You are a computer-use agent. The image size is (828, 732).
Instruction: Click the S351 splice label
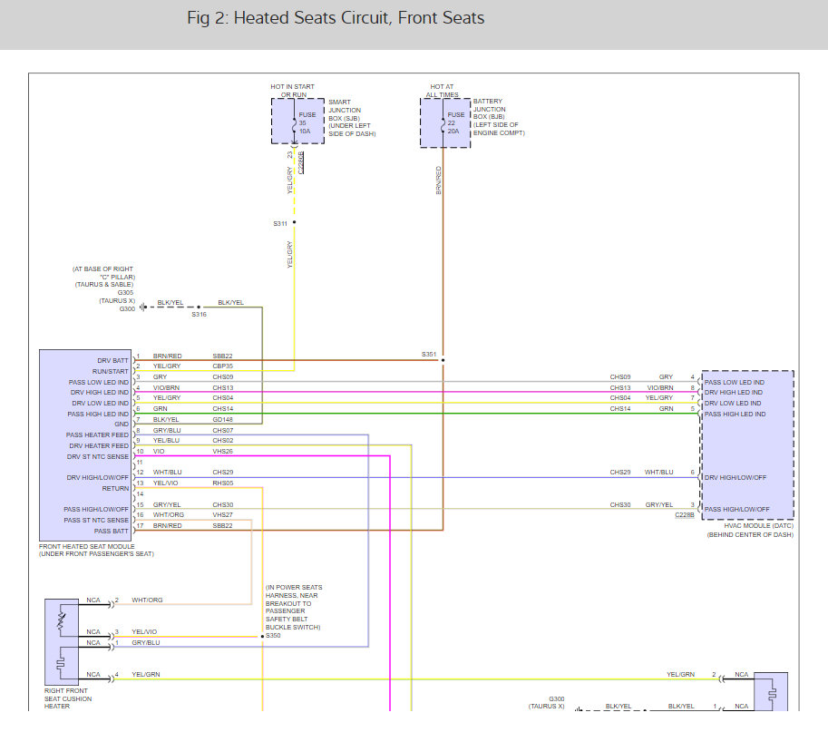[429, 355]
